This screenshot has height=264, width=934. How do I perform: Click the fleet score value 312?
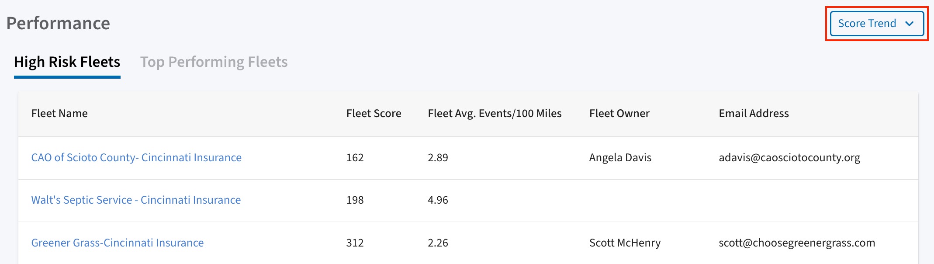(355, 243)
